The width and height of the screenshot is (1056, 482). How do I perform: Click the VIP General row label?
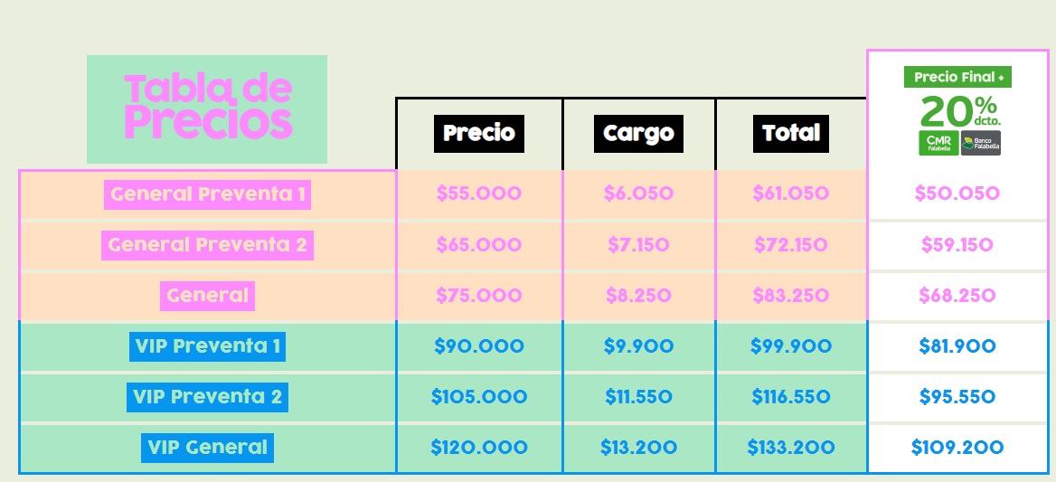click(x=207, y=447)
